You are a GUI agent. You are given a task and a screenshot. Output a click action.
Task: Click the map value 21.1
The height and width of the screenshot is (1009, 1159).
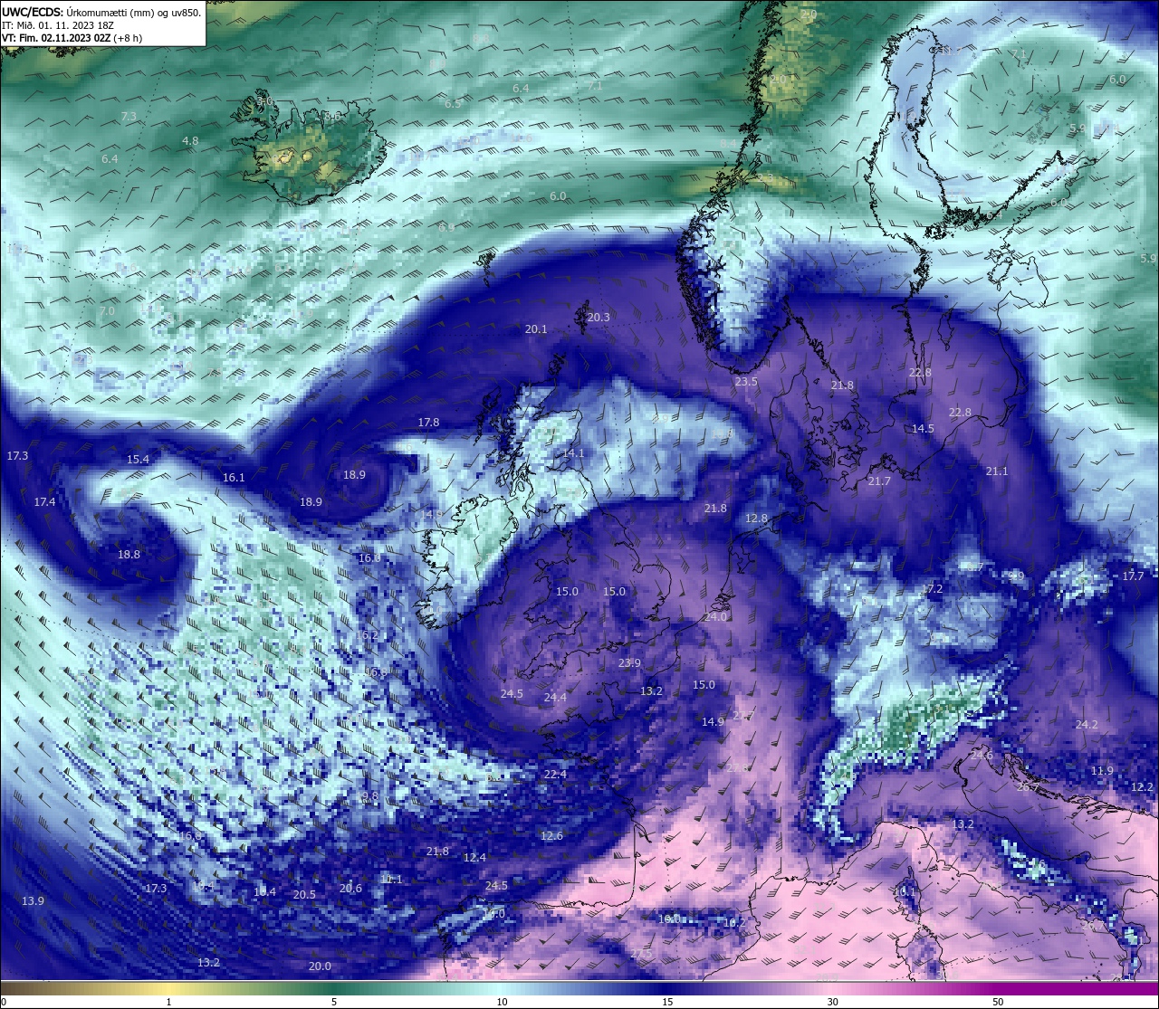click(997, 471)
